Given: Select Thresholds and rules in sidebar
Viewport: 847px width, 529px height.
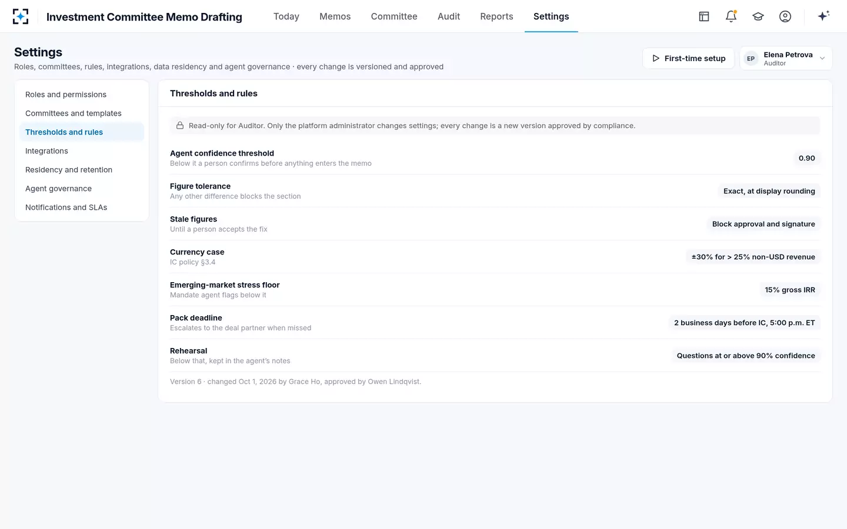Looking at the screenshot, I should (82, 132).
